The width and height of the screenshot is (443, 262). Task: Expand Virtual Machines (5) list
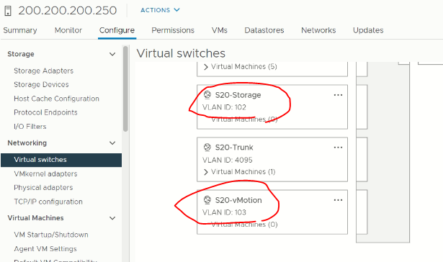coord(206,67)
